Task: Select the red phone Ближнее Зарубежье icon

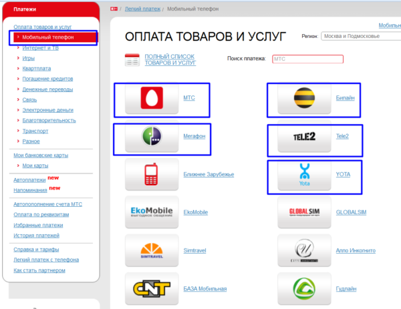Action: [x=151, y=175]
